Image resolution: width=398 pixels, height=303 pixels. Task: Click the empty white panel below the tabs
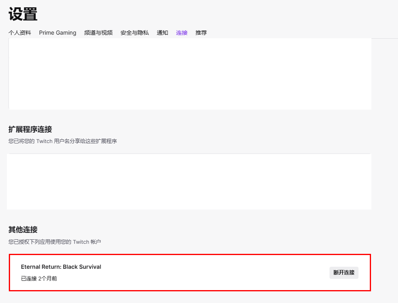pos(189,74)
